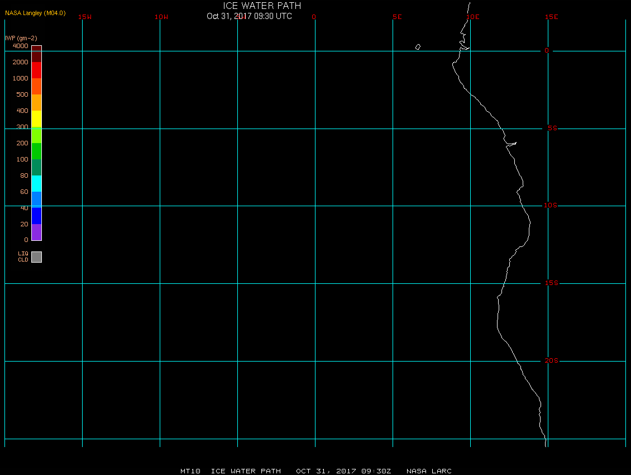Click the green 100–200 legend color
Viewport: 631px width, 475px height.
coord(37,151)
